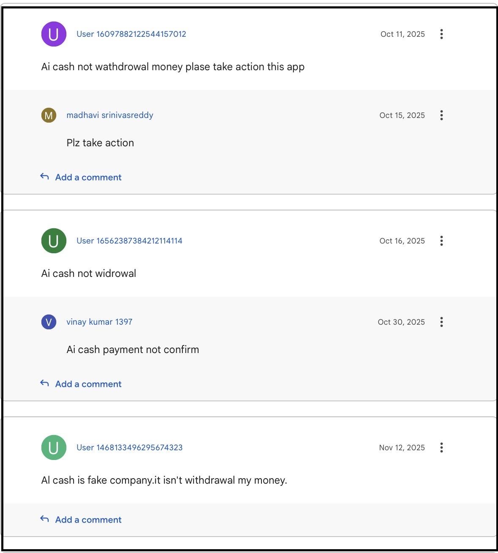The width and height of the screenshot is (498, 553).
Task: Open more options for Oct 16 post
Action: pyautogui.click(x=441, y=241)
